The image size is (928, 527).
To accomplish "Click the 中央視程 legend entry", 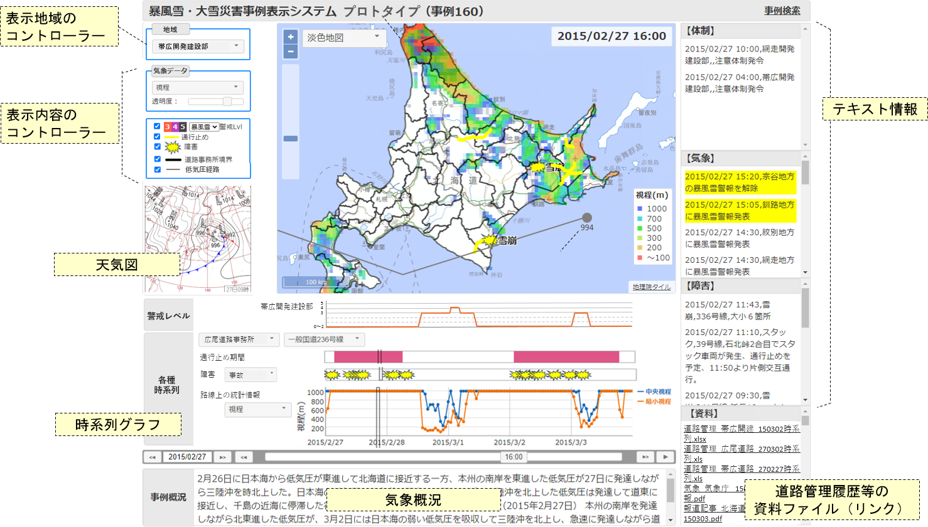I will (653, 391).
